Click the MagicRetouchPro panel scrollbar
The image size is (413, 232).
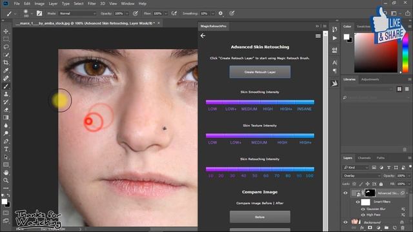click(325, 131)
